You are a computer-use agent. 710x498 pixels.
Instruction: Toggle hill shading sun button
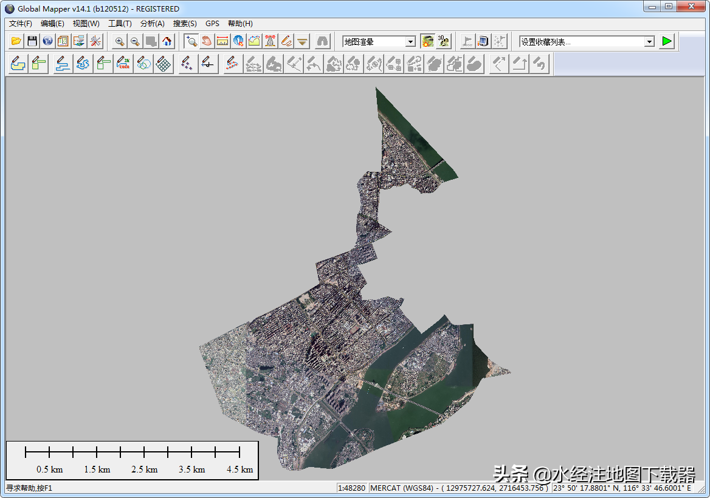pos(428,41)
